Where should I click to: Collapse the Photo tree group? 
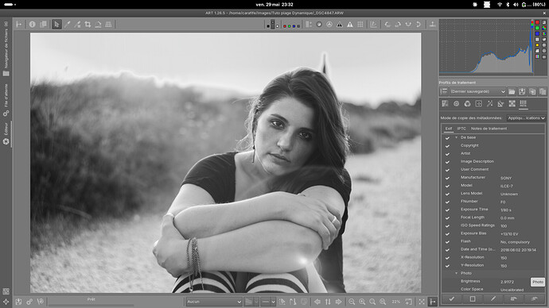pyautogui.click(x=456, y=273)
